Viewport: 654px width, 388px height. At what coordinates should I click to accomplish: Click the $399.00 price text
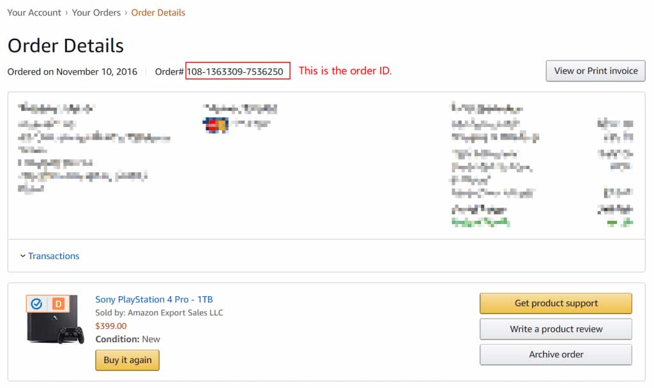coord(110,326)
